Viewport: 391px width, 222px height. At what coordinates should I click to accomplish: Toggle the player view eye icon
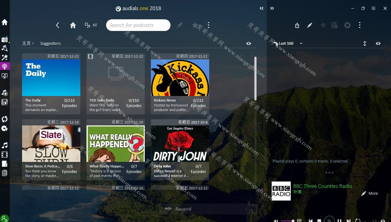(x=383, y=220)
